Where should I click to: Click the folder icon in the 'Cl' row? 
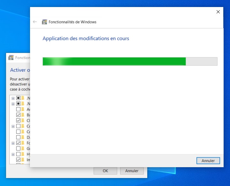coord(23,120)
